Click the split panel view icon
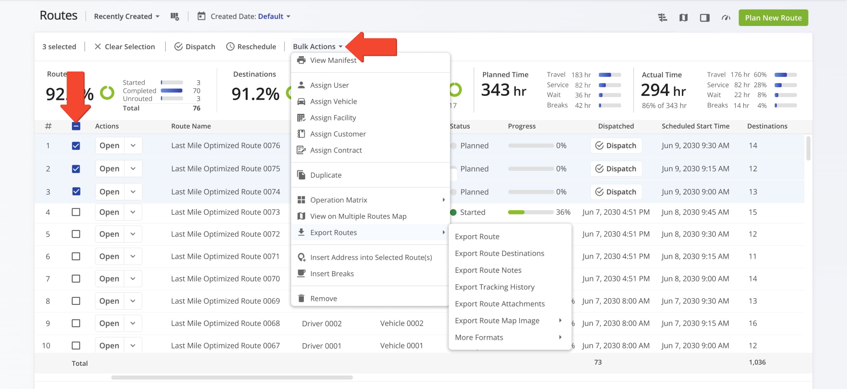Viewport: 847px width, 389px height. point(705,18)
